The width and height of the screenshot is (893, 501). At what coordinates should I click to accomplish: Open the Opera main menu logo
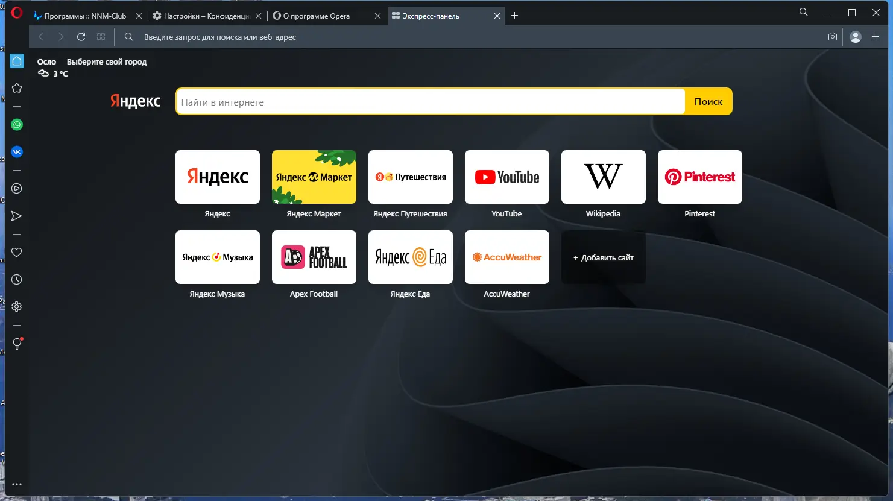pyautogui.click(x=17, y=13)
